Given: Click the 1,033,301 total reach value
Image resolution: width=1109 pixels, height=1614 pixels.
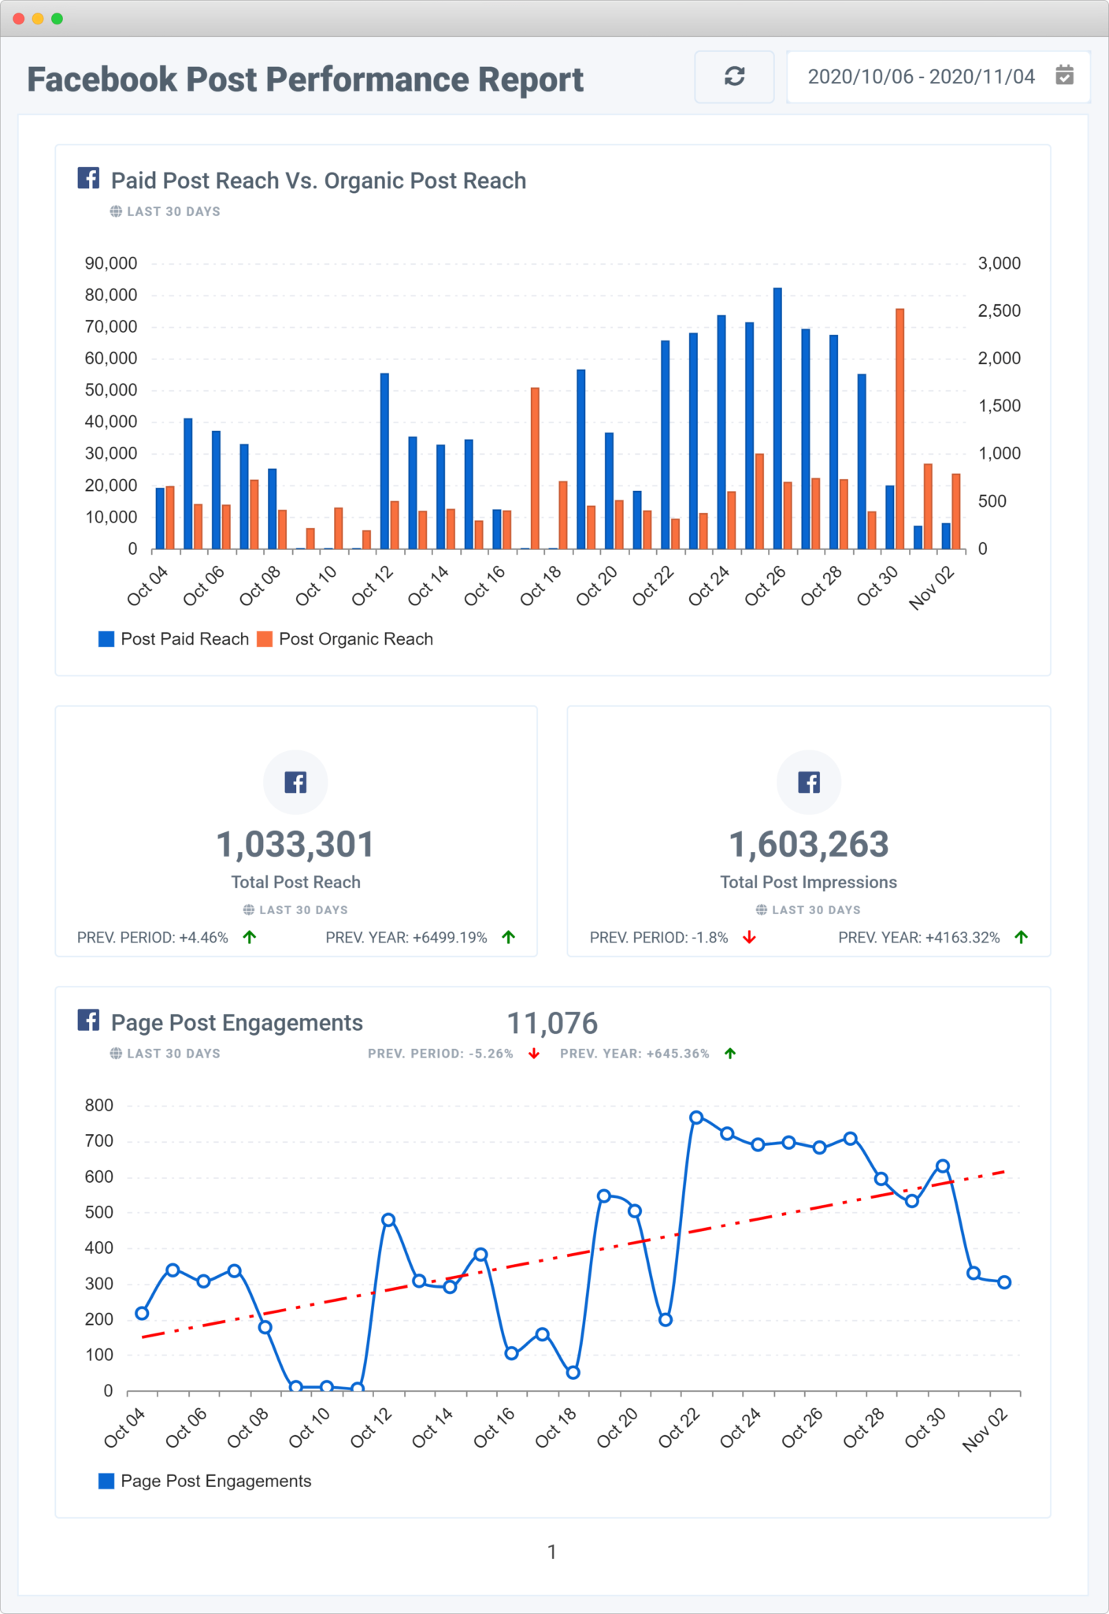Looking at the screenshot, I should [x=295, y=844].
